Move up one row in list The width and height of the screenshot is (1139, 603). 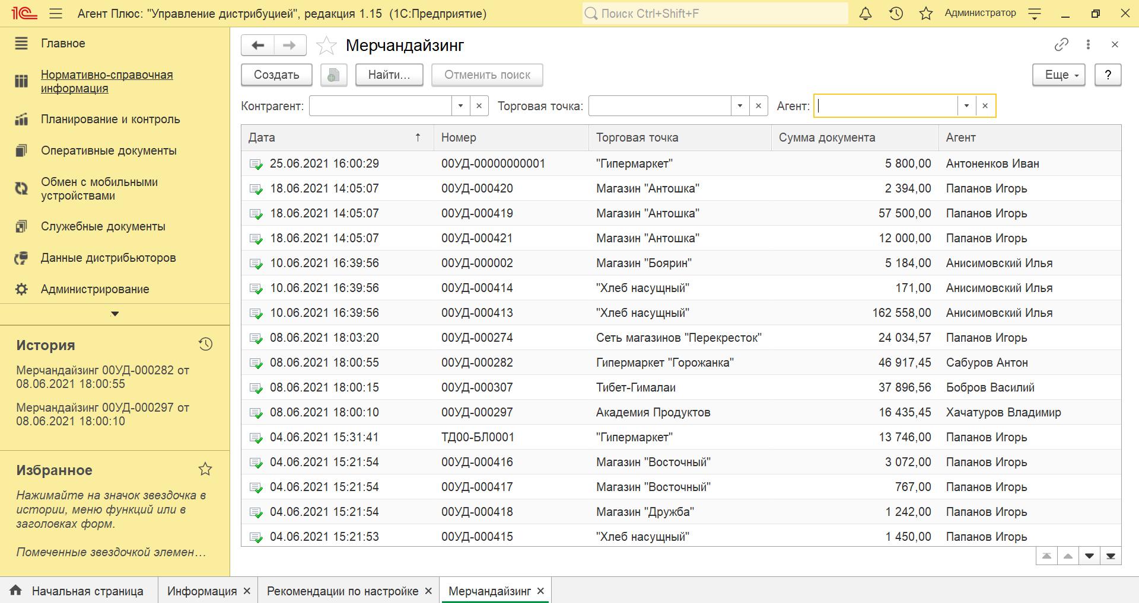1068,556
